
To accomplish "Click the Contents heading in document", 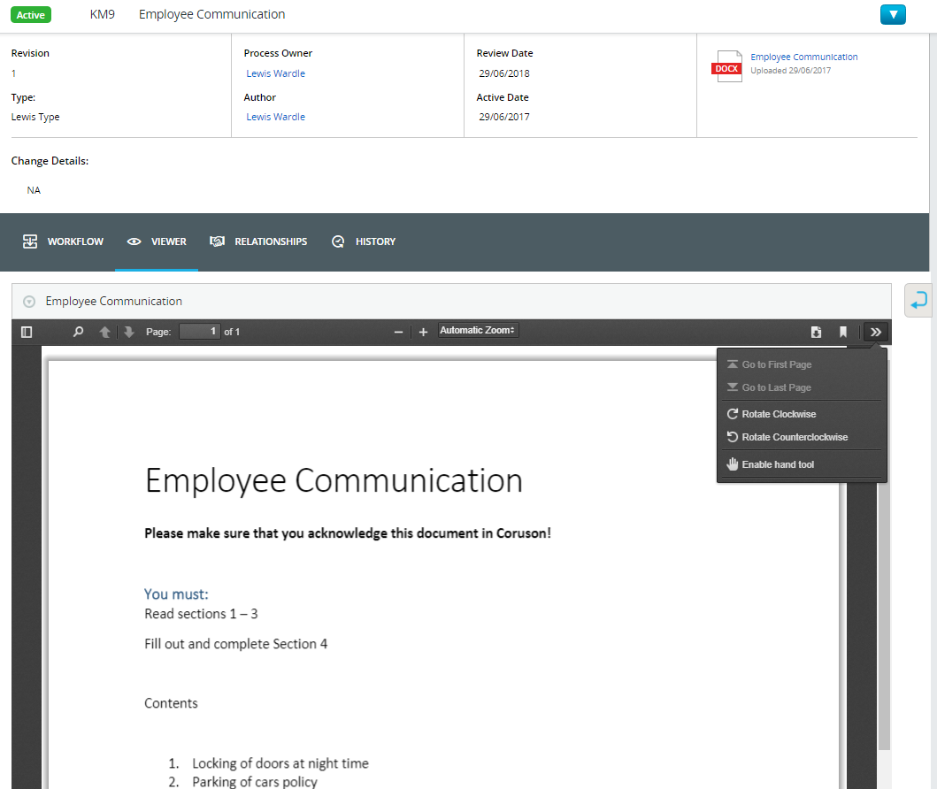I will pyautogui.click(x=171, y=703).
